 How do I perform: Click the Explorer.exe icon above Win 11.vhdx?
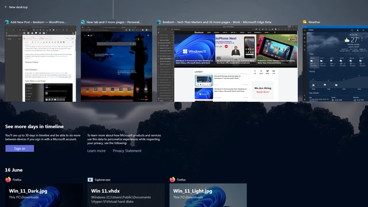click(x=90, y=179)
